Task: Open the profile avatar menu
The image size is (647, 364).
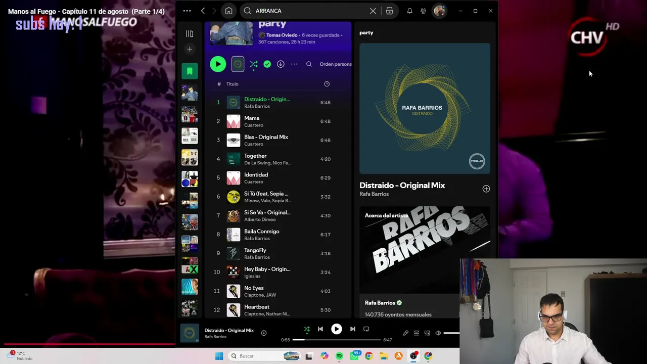Action: point(439,11)
